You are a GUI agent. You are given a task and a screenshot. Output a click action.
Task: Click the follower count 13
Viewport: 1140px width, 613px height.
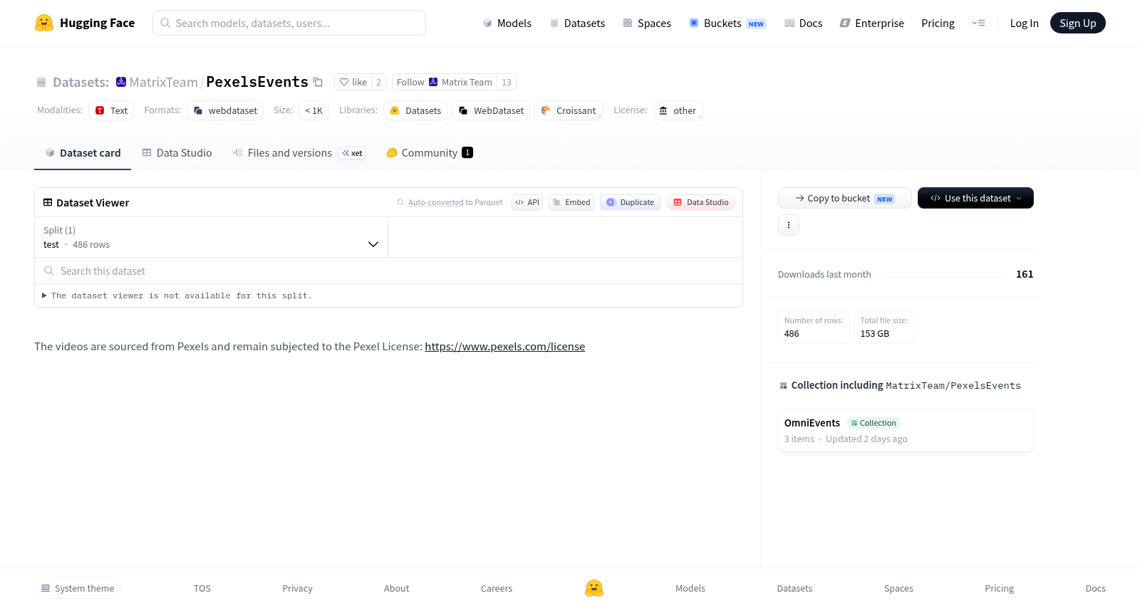507,82
